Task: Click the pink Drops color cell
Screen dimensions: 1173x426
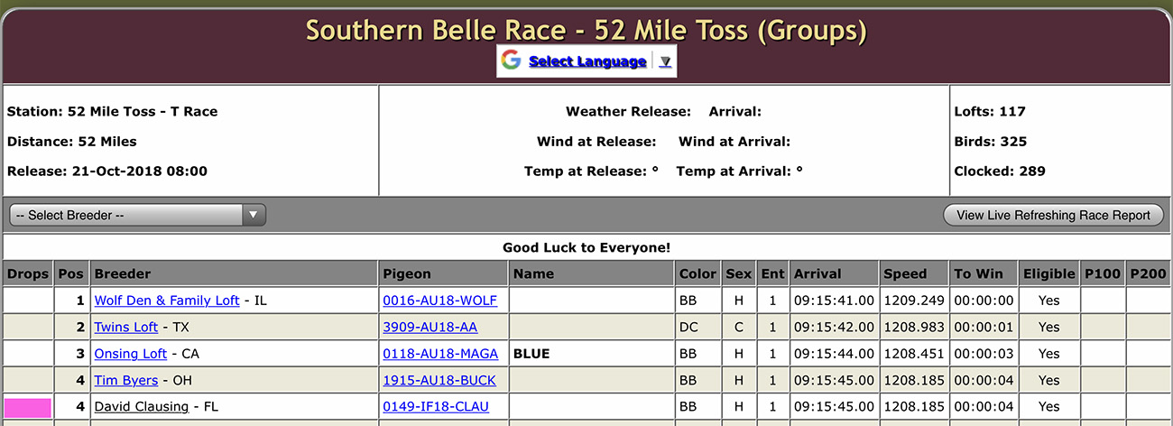Action: point(28,407)
